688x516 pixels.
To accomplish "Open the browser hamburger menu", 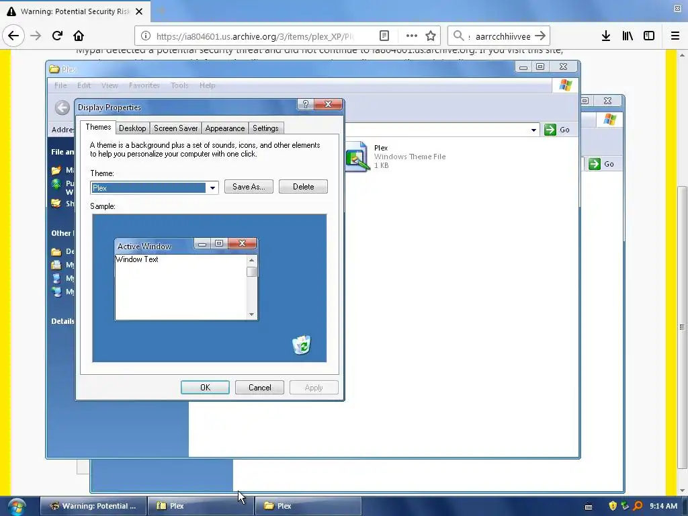I will pos(675,36).
